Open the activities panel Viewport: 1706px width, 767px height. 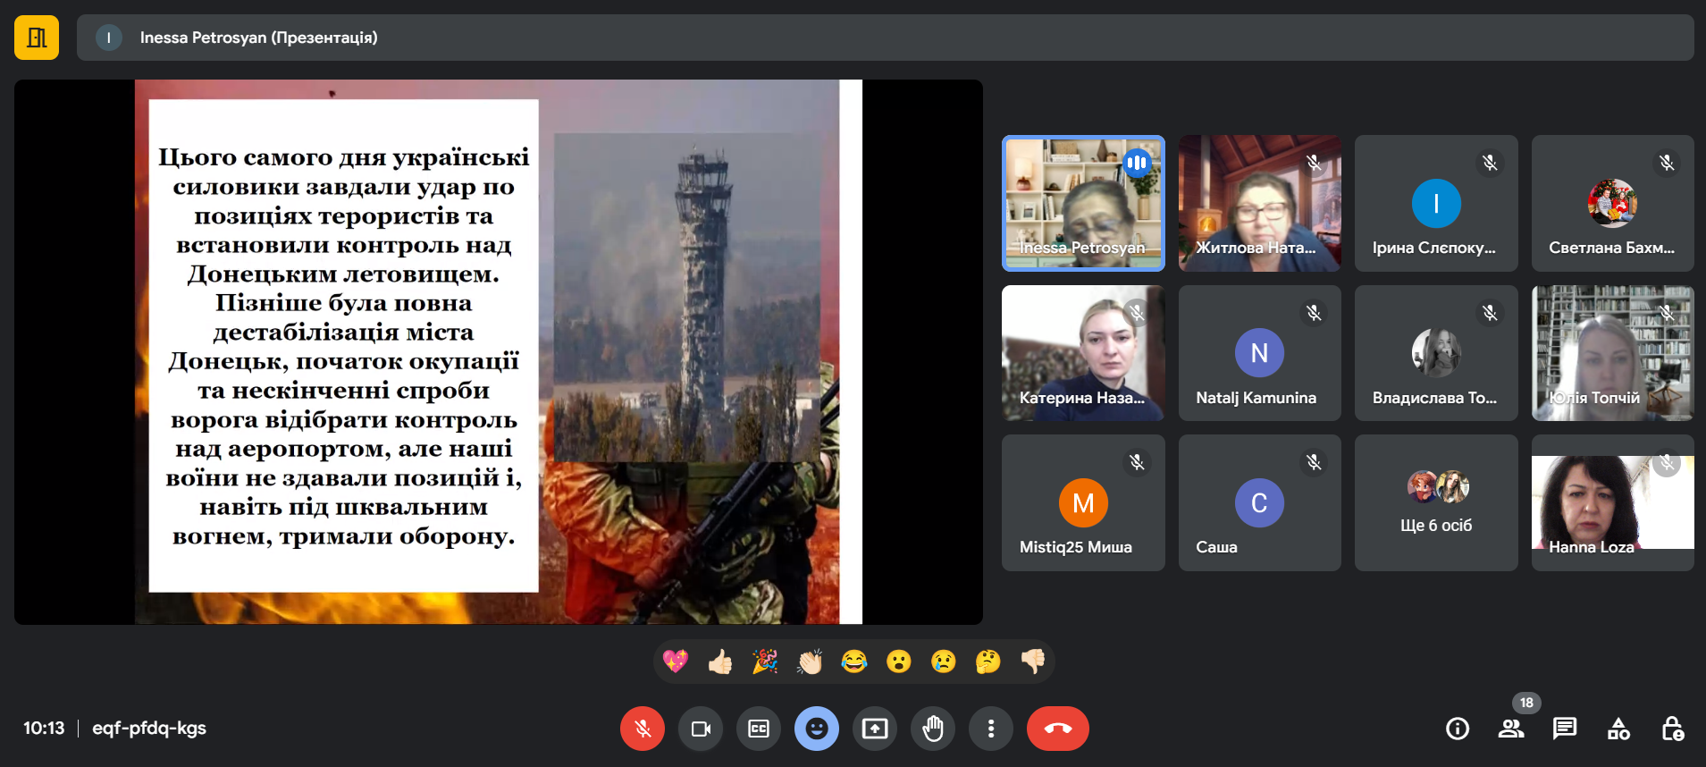[1618, 729]
